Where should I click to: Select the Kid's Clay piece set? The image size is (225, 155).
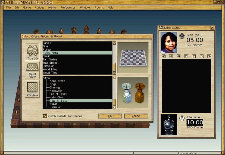tap(56, 97)
